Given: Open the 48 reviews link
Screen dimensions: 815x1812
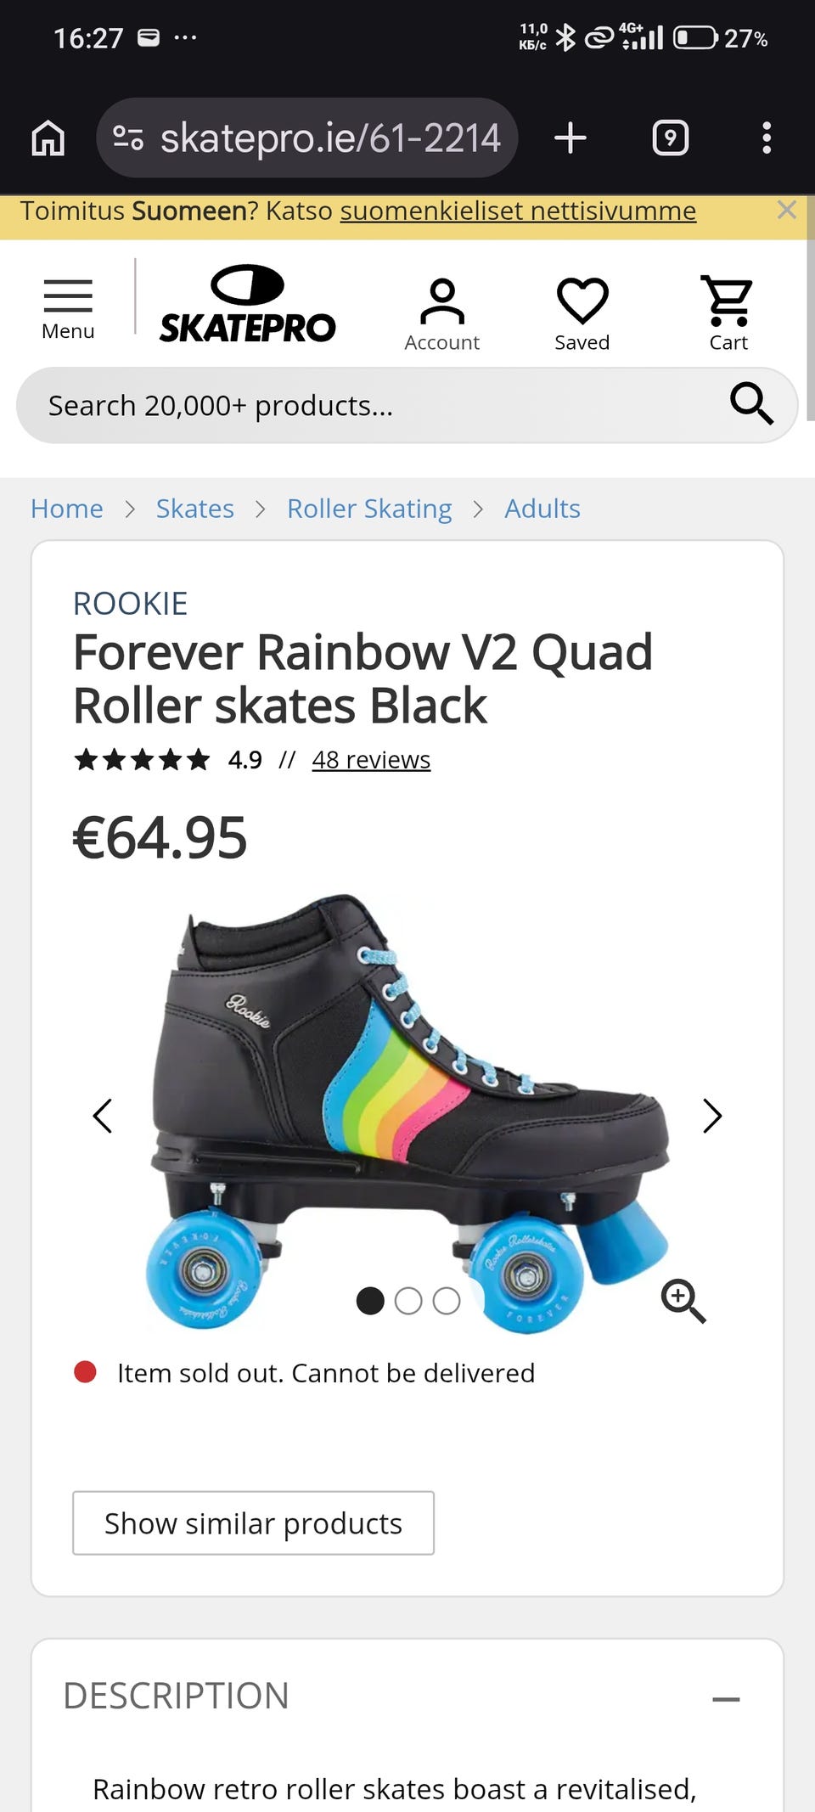Looking at the screenshot, I should 371,760.
